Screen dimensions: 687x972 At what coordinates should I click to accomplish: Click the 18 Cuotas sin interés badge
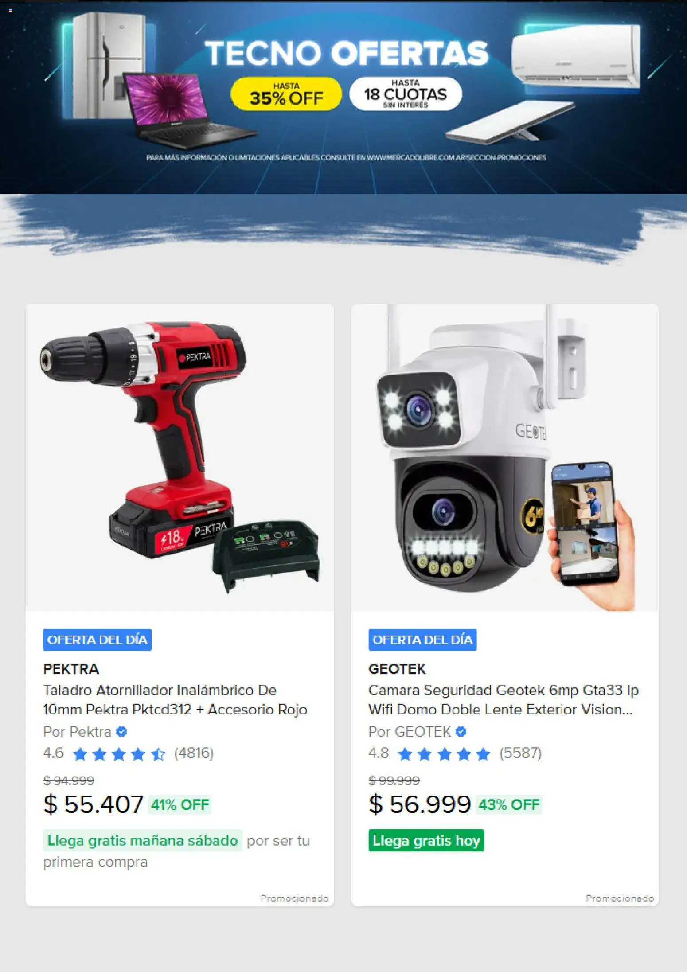point(406,94)
